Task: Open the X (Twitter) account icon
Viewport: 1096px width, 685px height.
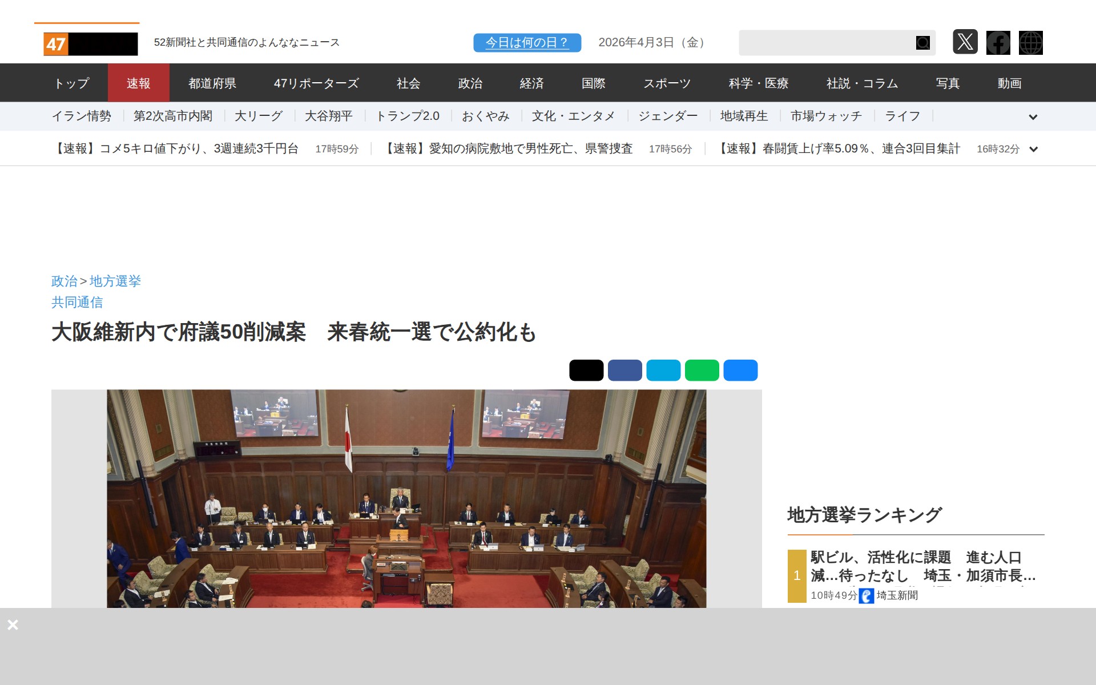Action: click(x=965, y=42)
